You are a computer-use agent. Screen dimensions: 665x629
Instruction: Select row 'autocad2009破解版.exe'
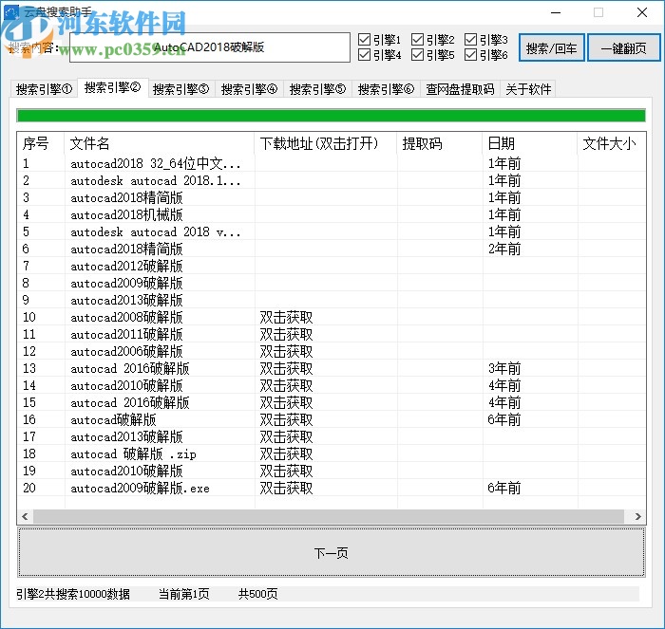(332, 488)
